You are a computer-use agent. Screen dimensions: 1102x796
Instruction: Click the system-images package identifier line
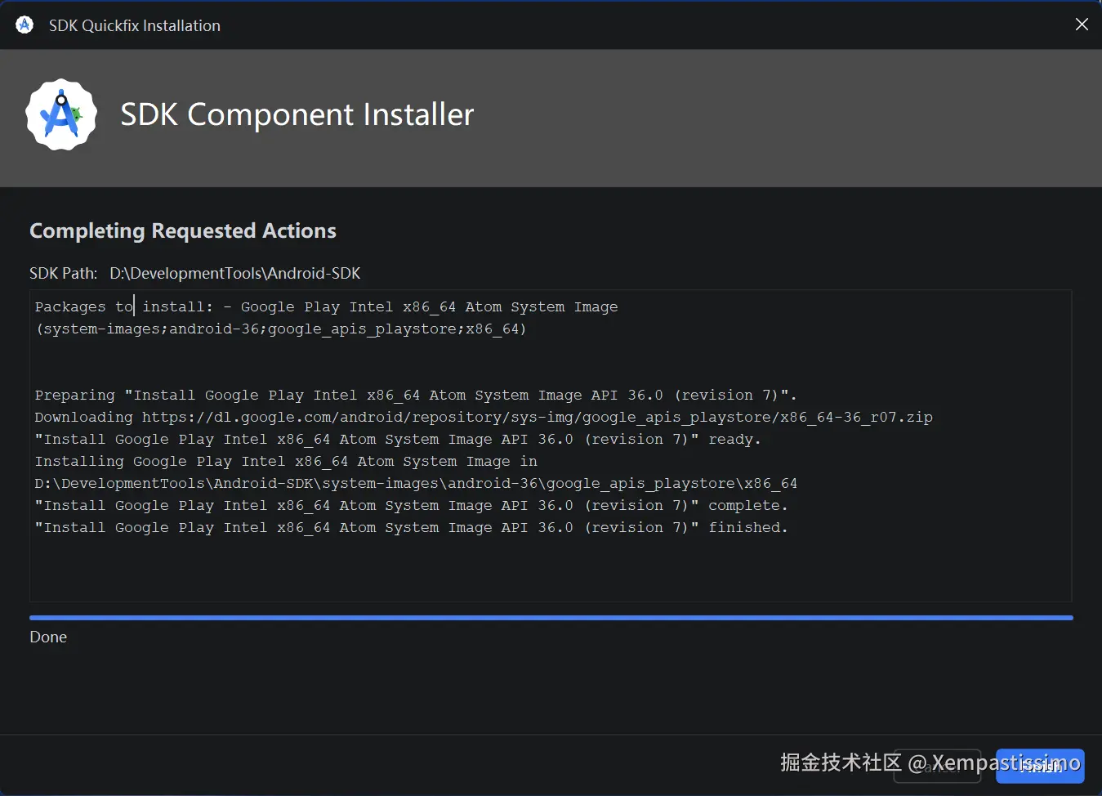coord(280,329)
